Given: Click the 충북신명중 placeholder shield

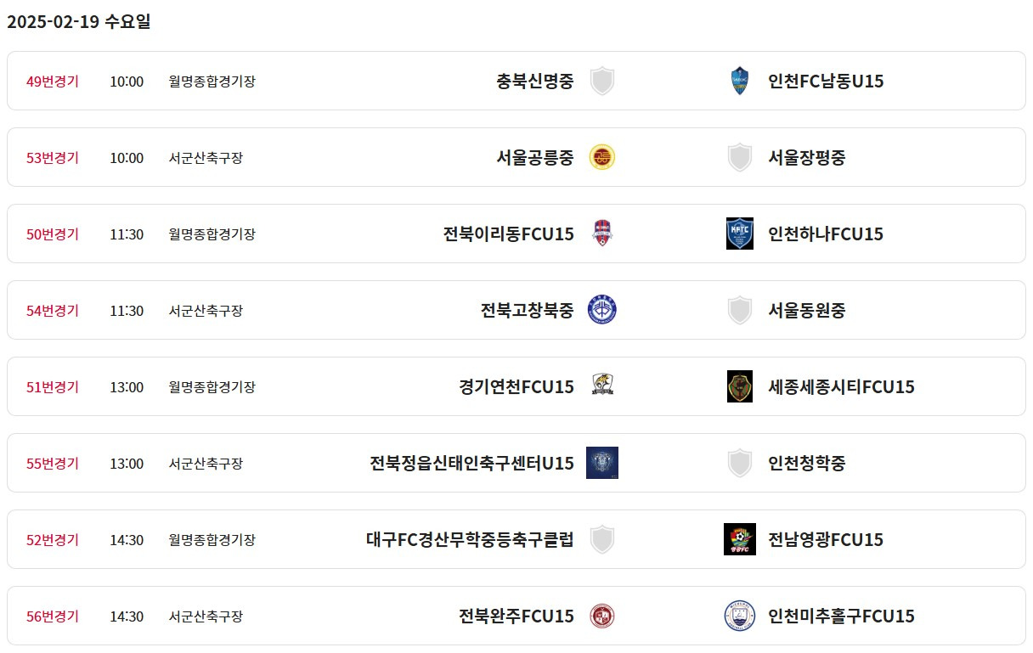Looking at the screenshot, I should 602,81.
